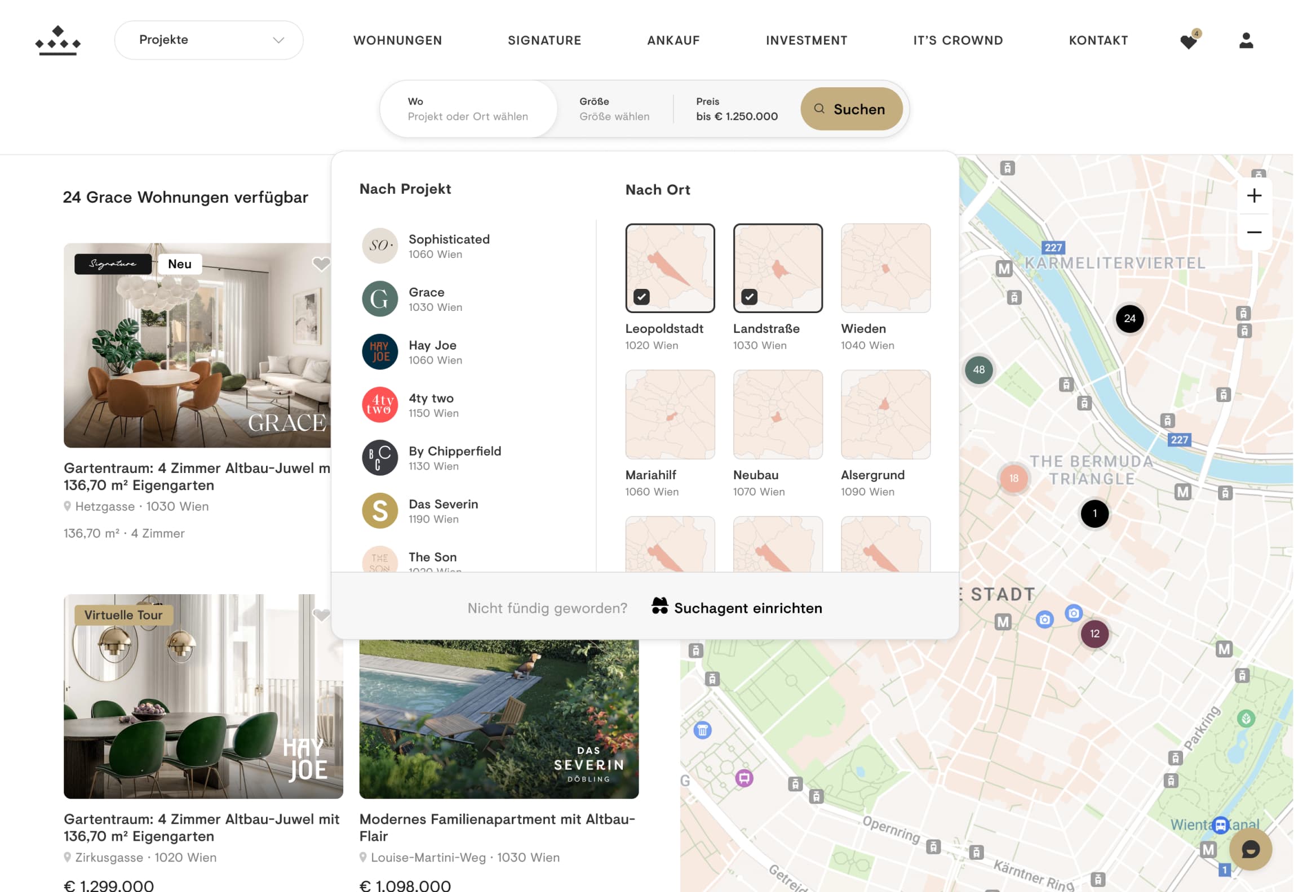
Task: Open the favorites heart icon in header
Action: 1188,41
